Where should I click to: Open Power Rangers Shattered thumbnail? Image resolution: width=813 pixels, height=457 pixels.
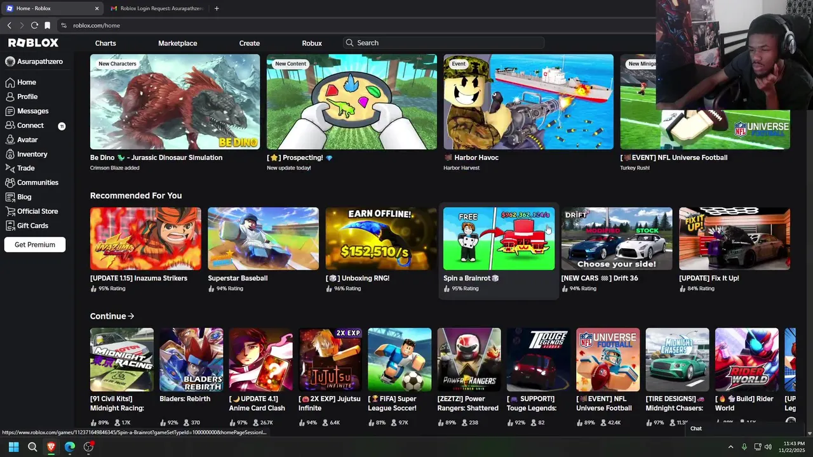(469, 360)
